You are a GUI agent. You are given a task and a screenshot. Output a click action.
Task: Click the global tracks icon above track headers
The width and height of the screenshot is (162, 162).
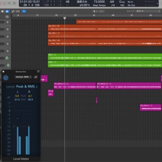tap(7, 17)
